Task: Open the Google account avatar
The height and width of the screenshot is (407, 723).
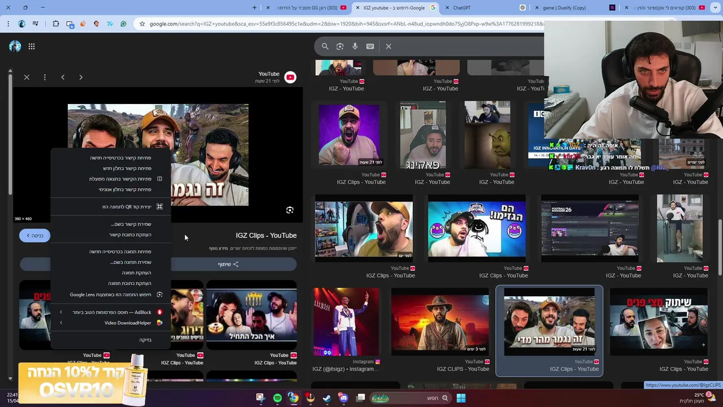Action: [x=15, y=46]
